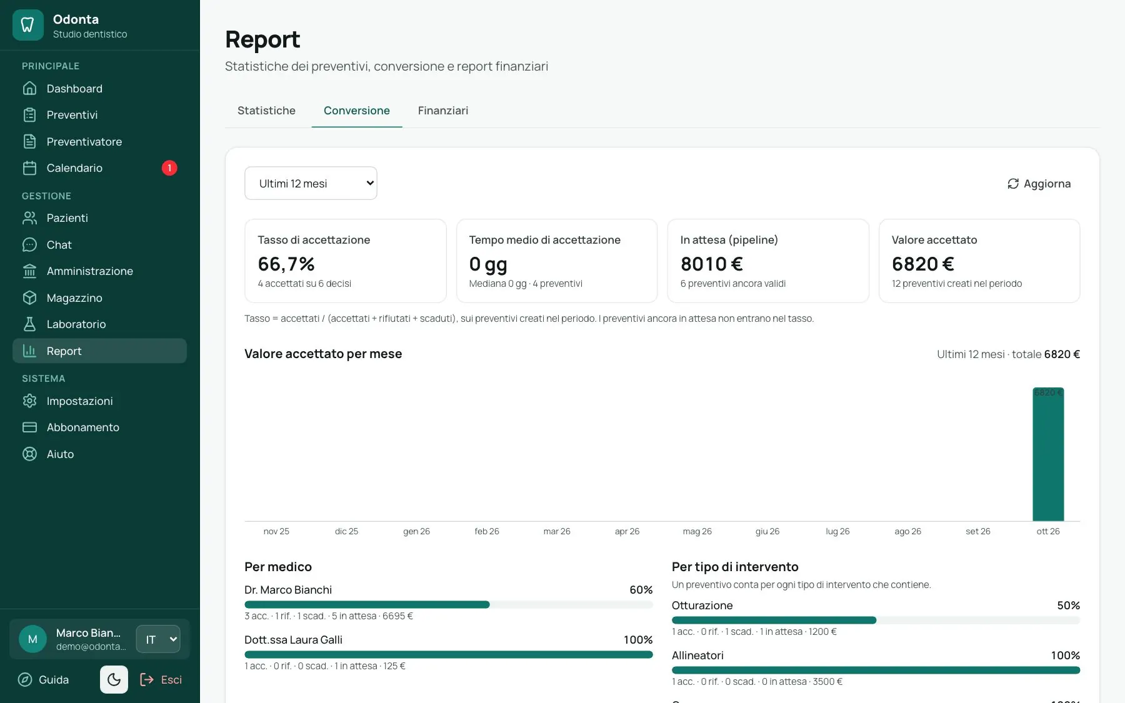Click the Dott.ssa Laura Galli progress bar
Image resolution: width=1125 pixels, height=703 pixels.
click(x=449, y=655)
